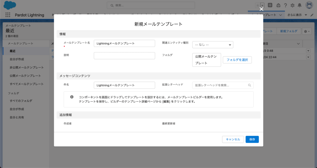Focus the 件名 input field
The width and height of the screenshot is (317, 168).
tap(124, 85)
